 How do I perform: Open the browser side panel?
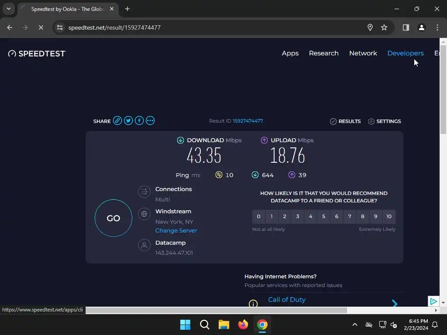pos(406,27)
